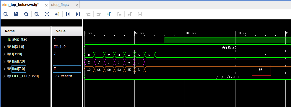Image resolution: width=291 pixels, height=107 pixels.
Task: Open the stop_flag.v tab
Action: pos(60,5)
